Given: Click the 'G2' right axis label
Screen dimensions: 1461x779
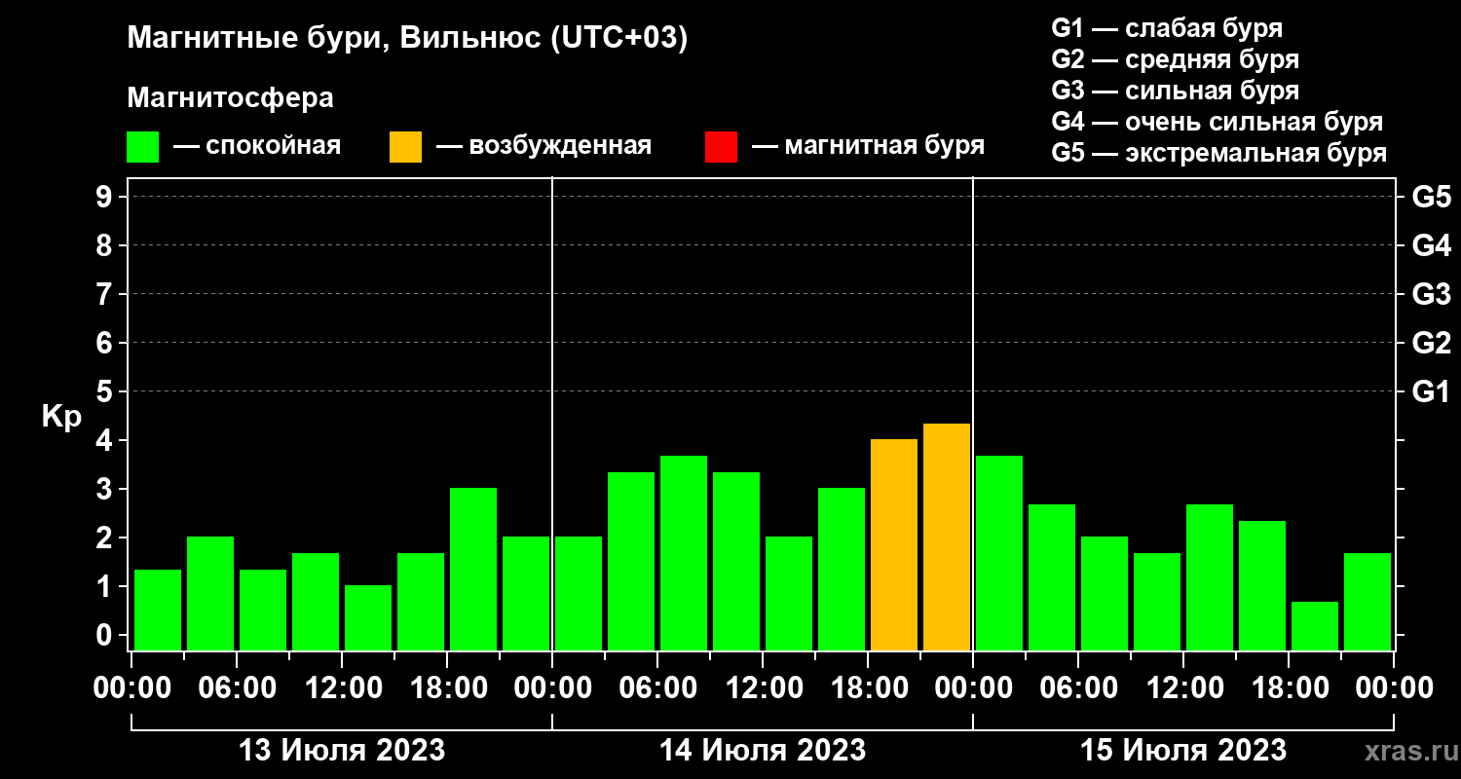Looking at the screenshot, I should click(x=1431, y=343).
